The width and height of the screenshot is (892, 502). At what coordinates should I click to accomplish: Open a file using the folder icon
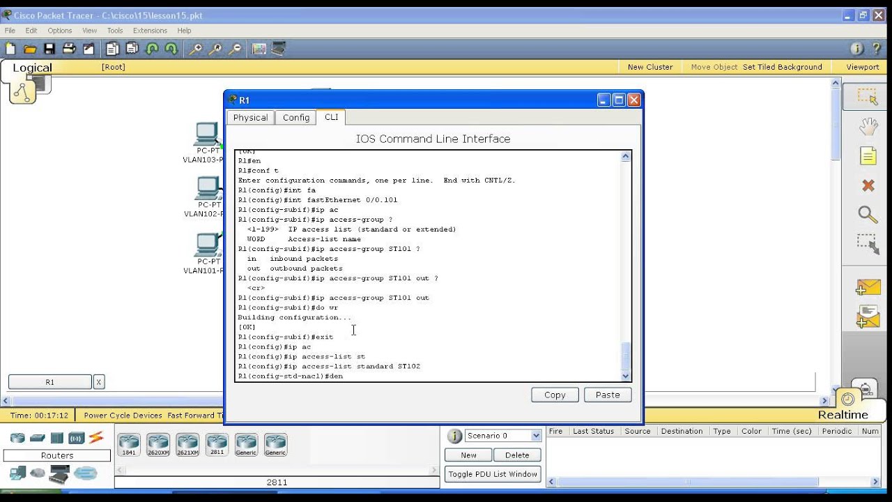30,49
